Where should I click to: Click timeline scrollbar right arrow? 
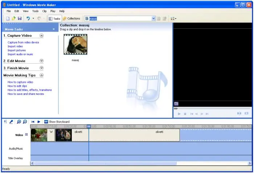[250, 163]
